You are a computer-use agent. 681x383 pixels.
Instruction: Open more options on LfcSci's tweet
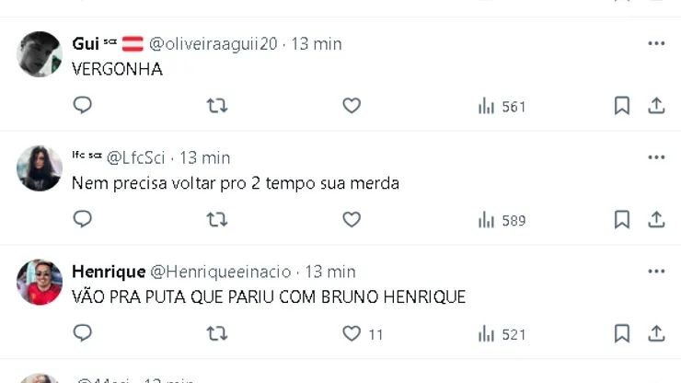[x=656, y=157]
